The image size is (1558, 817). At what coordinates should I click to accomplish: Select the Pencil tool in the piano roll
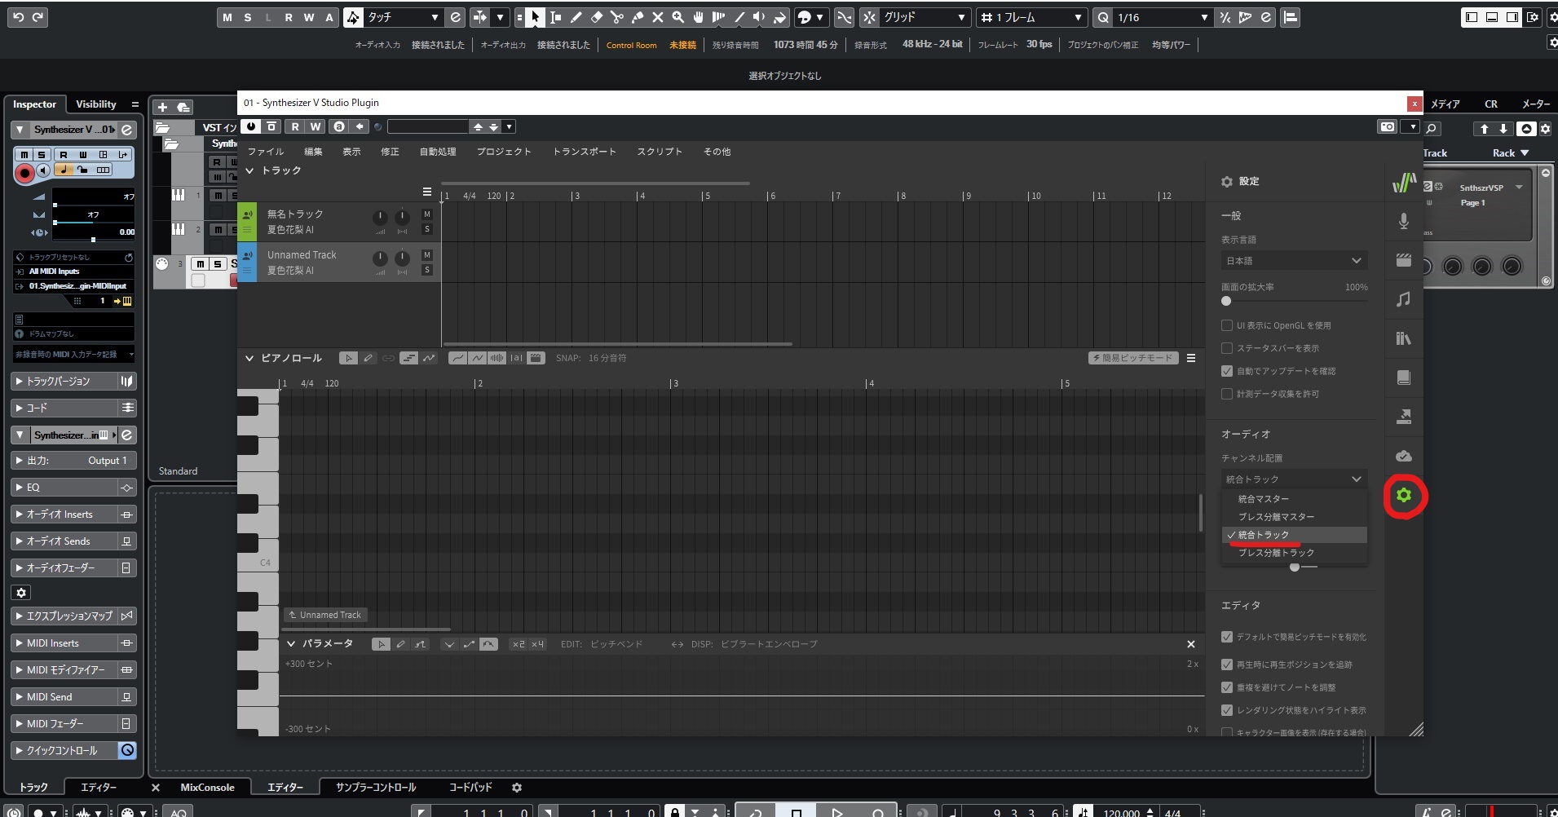tap(369, 357)
